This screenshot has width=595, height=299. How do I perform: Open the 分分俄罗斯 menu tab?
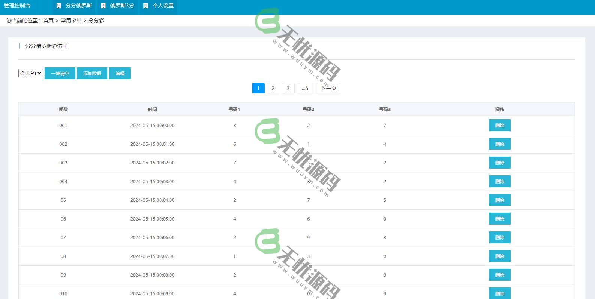click(x=78, y=6)
